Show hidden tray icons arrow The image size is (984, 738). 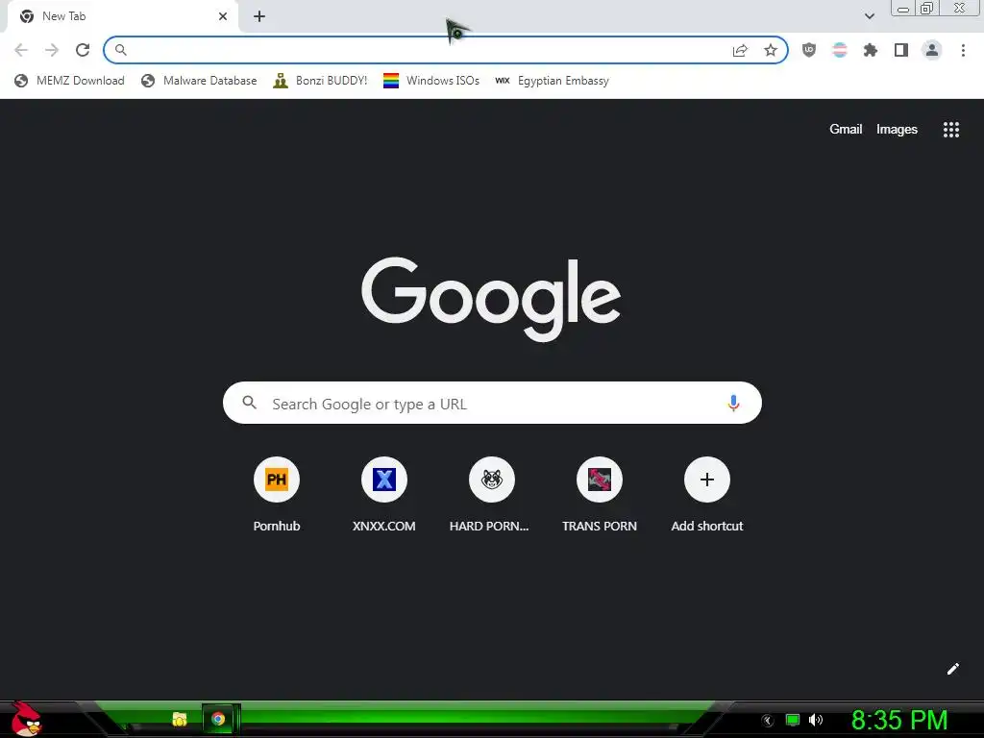767,721
